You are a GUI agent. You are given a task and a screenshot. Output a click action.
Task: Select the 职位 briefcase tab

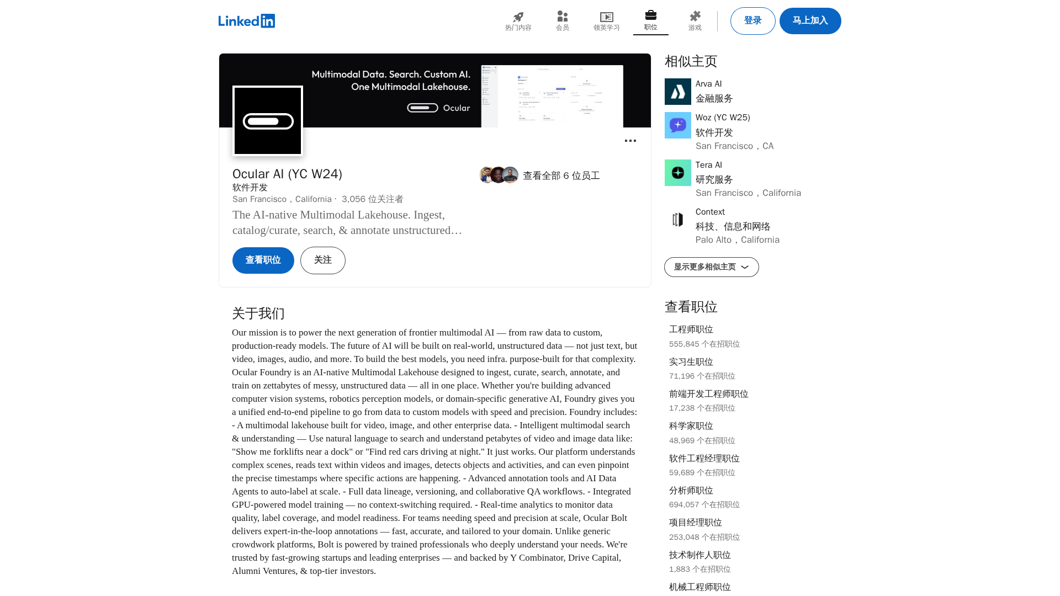click(650, 20)
